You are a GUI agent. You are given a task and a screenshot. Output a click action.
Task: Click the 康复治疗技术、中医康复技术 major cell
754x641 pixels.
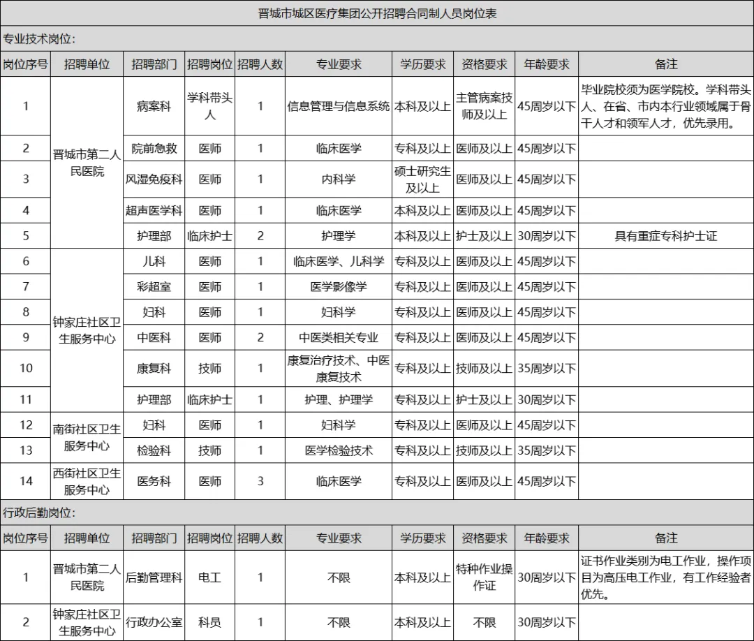tap(339, 369)
